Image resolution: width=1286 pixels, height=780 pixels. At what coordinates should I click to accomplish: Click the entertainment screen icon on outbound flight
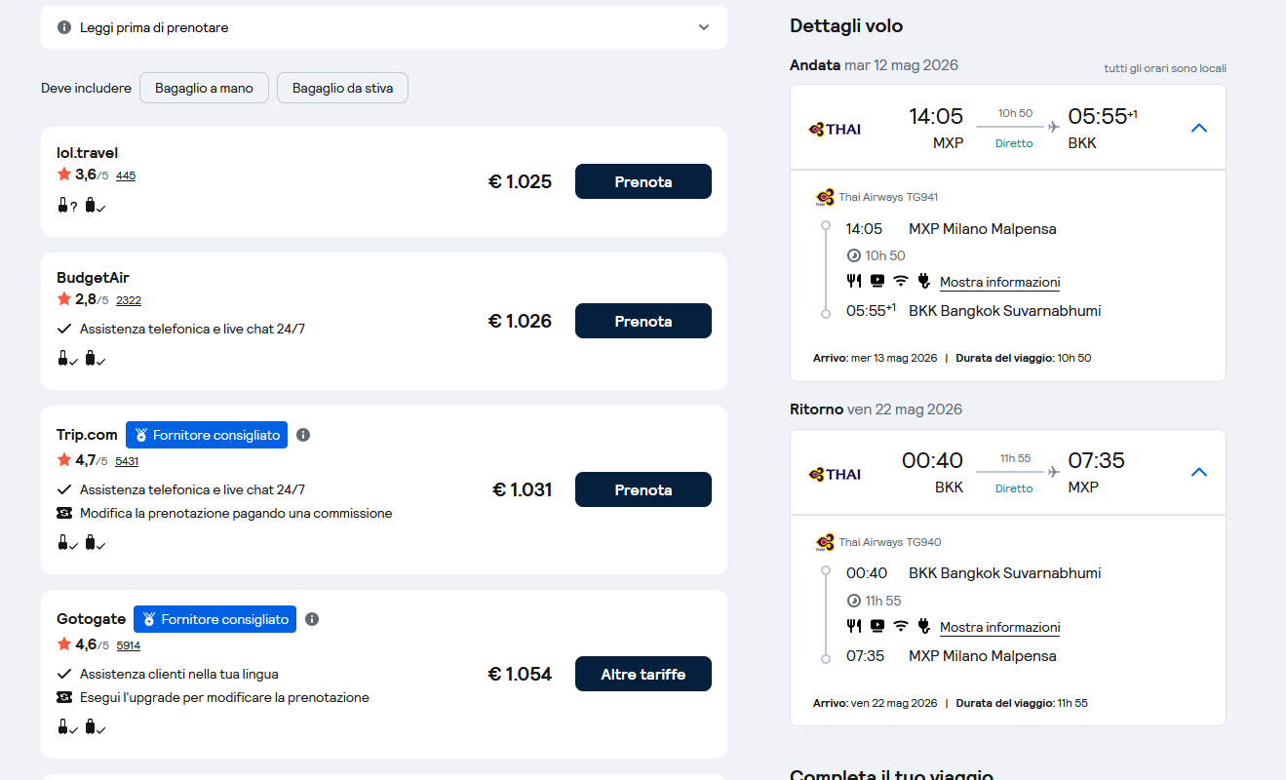click(x=877, y=281)
